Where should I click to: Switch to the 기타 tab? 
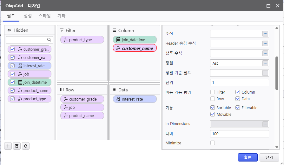click(x=61, y=16)
